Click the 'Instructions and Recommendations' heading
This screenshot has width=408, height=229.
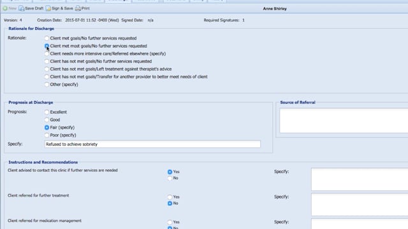pyautogui.click(x=43, y=162)
